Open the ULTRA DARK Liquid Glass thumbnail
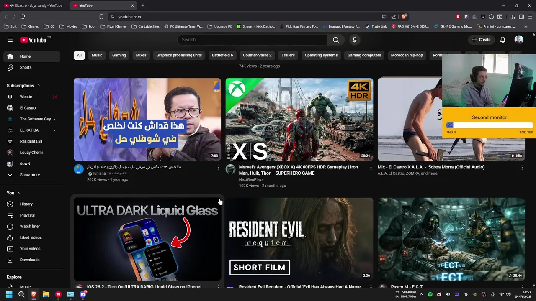Image resolution: width=536 pixels, height=301 pixels. [x=147, y=239]
